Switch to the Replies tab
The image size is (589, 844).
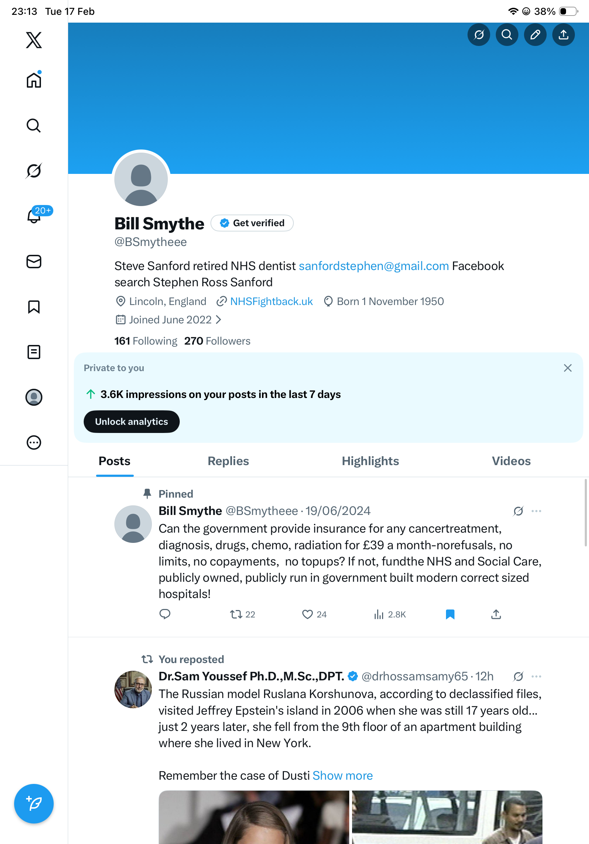[228, 461]
